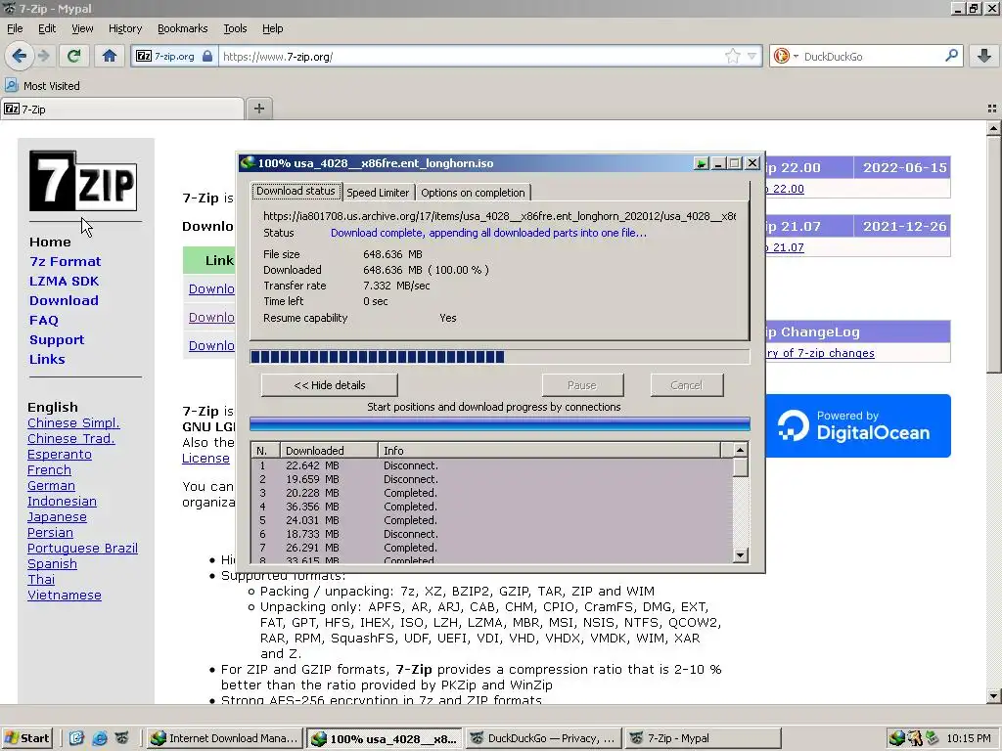Screen dimensions: 1002x751
Task: Open the Tools menu
Action: tap(235, 28)
